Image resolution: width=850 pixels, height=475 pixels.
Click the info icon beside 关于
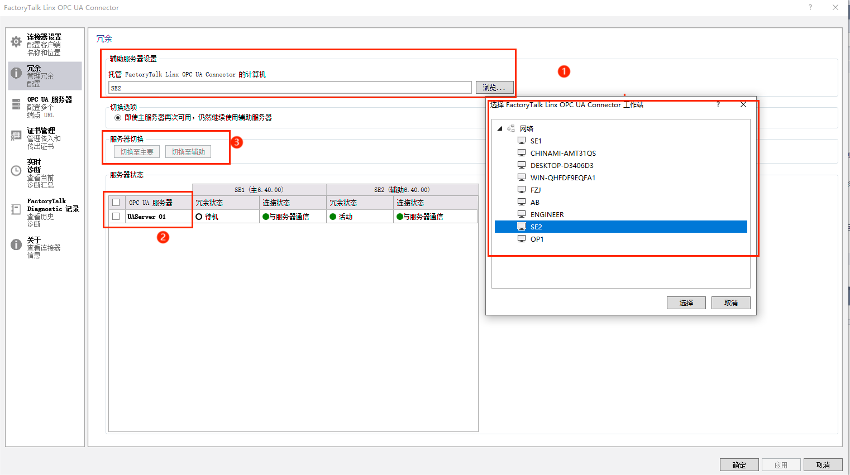16,244
